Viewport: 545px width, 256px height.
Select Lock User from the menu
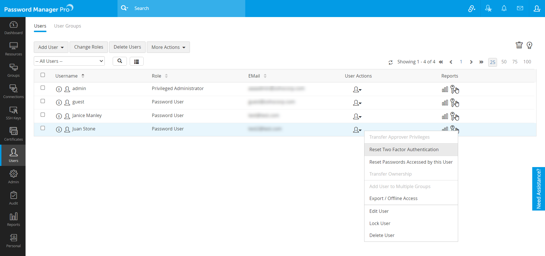[411, 223]
